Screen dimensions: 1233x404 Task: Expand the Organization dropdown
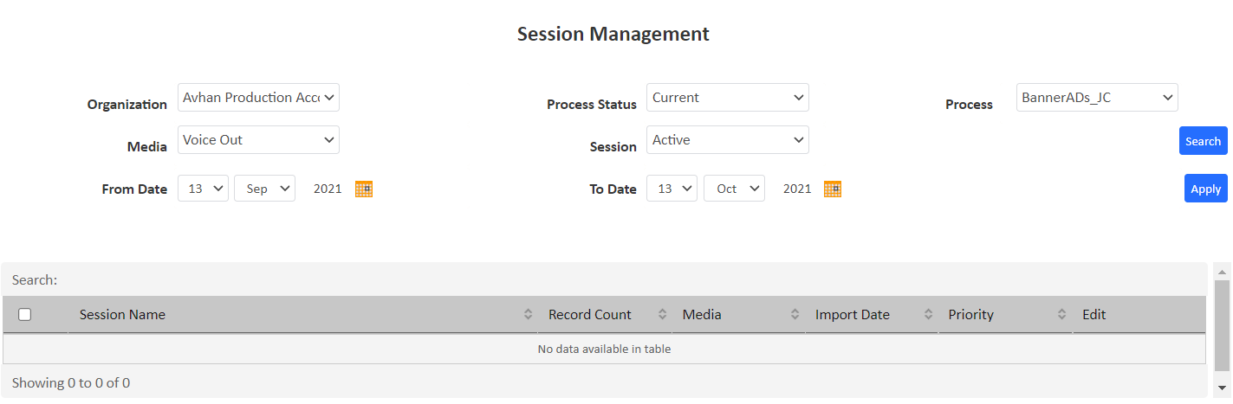pos(258,98)
